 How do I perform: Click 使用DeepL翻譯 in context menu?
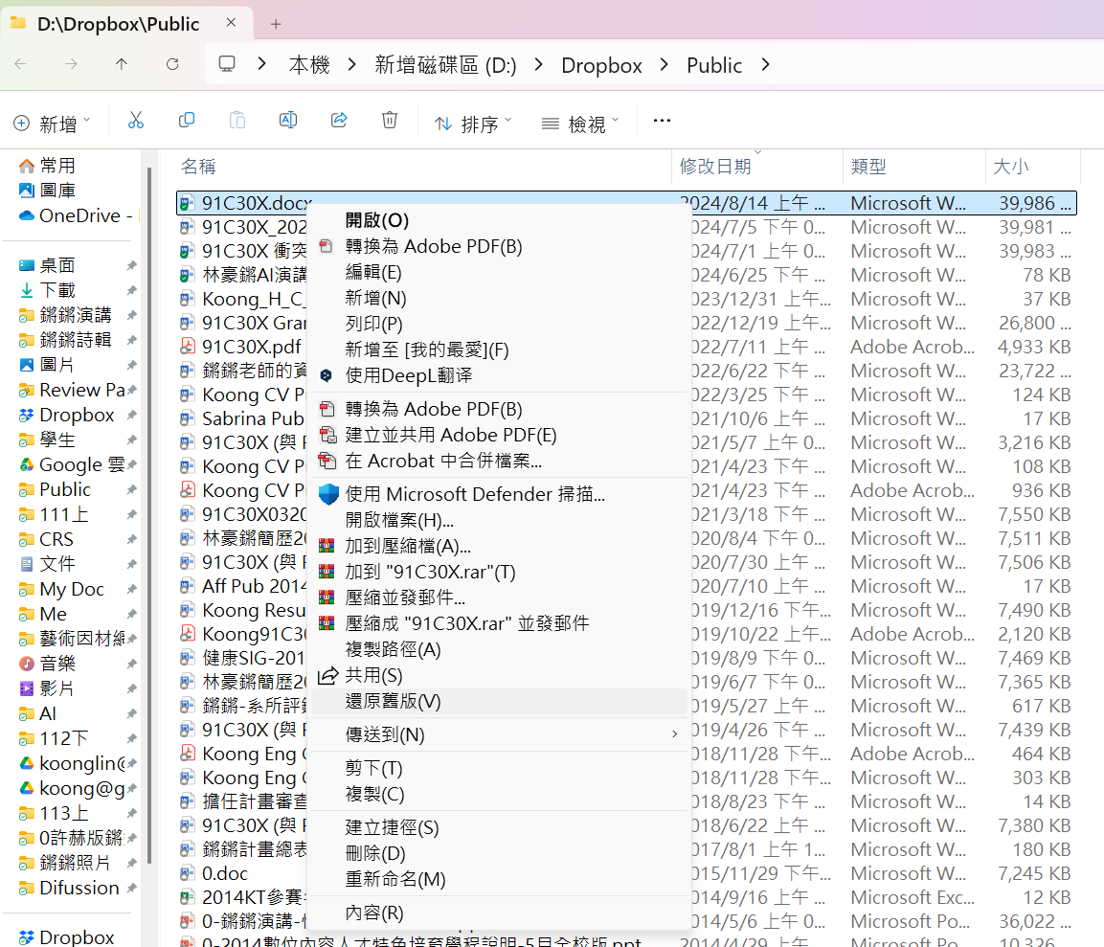point(409,375)
